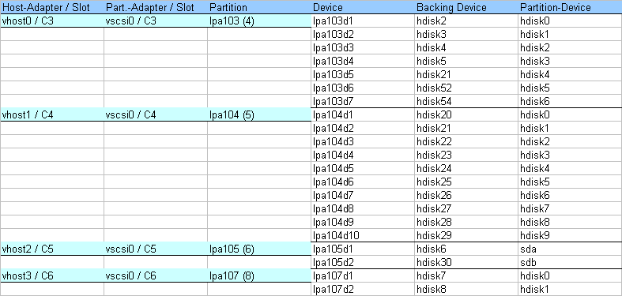Click the Part.-Adapter / Slot column header
Screen dimensions: 622x296
[156, 7]
